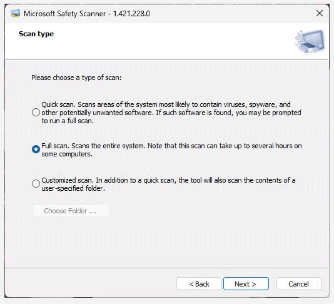Select the Quick scan radio button
The width and height of the screenshot is (334, 304).
(x=36, y=112)
